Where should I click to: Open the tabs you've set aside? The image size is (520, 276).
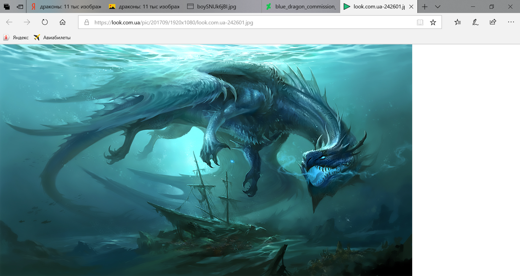point(7,6)
